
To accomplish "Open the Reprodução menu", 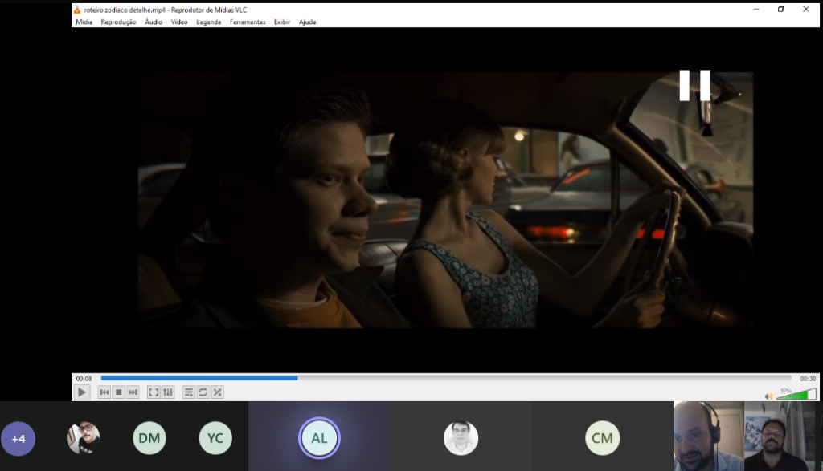I will point(118,22).
